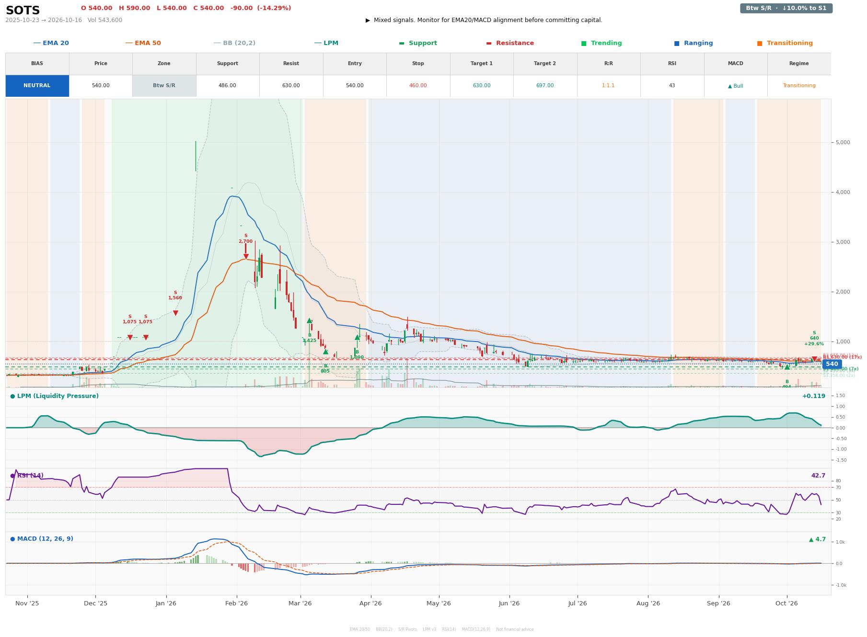Click the Transitioning legend swatch in legend row
This screenshot has height=637, width=867.
pyautogui.click(x=759, y=43)
